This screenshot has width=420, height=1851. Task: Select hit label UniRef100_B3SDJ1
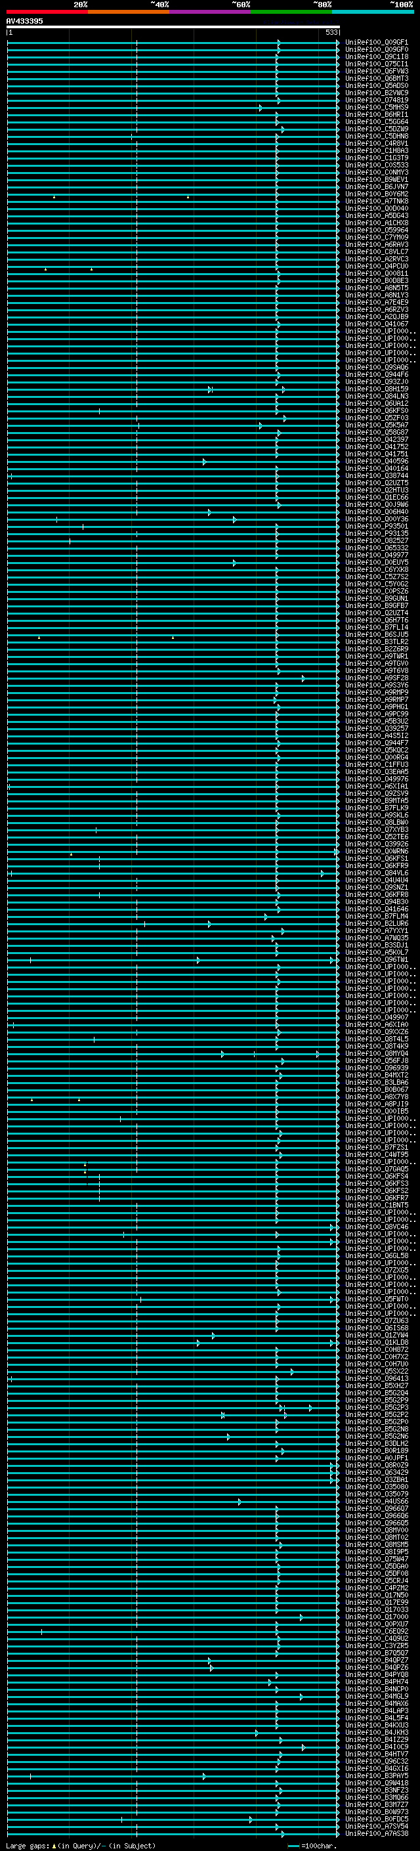(377, 945)
